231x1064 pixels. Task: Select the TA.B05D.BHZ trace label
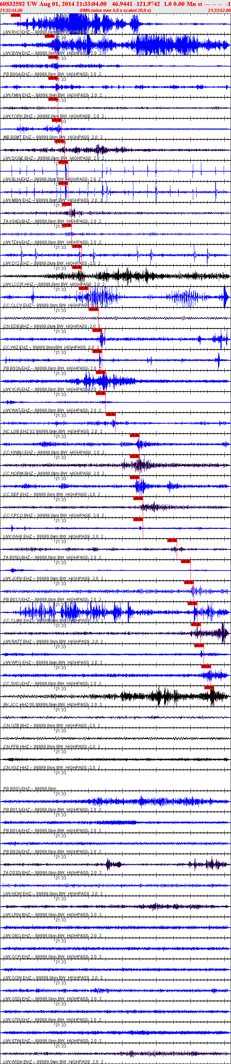(x=52, y=558)
